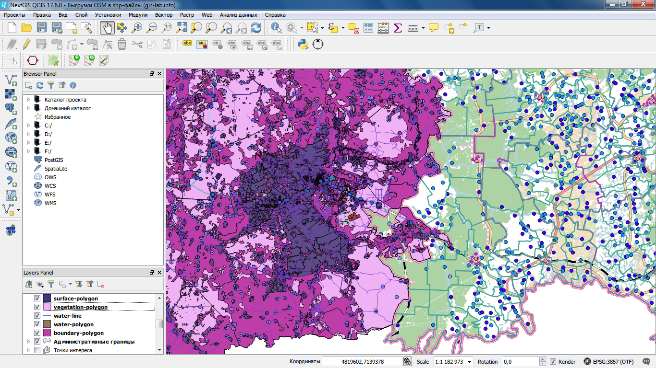The height and width of the screenshot is (368, 656).
Task: Click the Refresh map toolbar icon
Action: (x=256, y=28)
